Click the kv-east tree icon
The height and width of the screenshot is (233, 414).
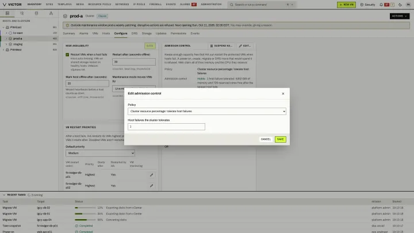pyautogui.click(x=10, y=33)
